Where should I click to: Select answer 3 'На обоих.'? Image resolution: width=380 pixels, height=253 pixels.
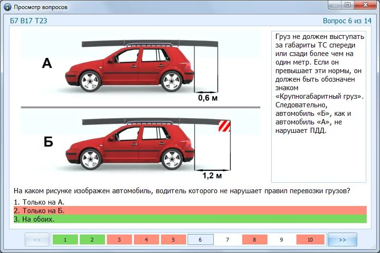(x=190, y=219)
